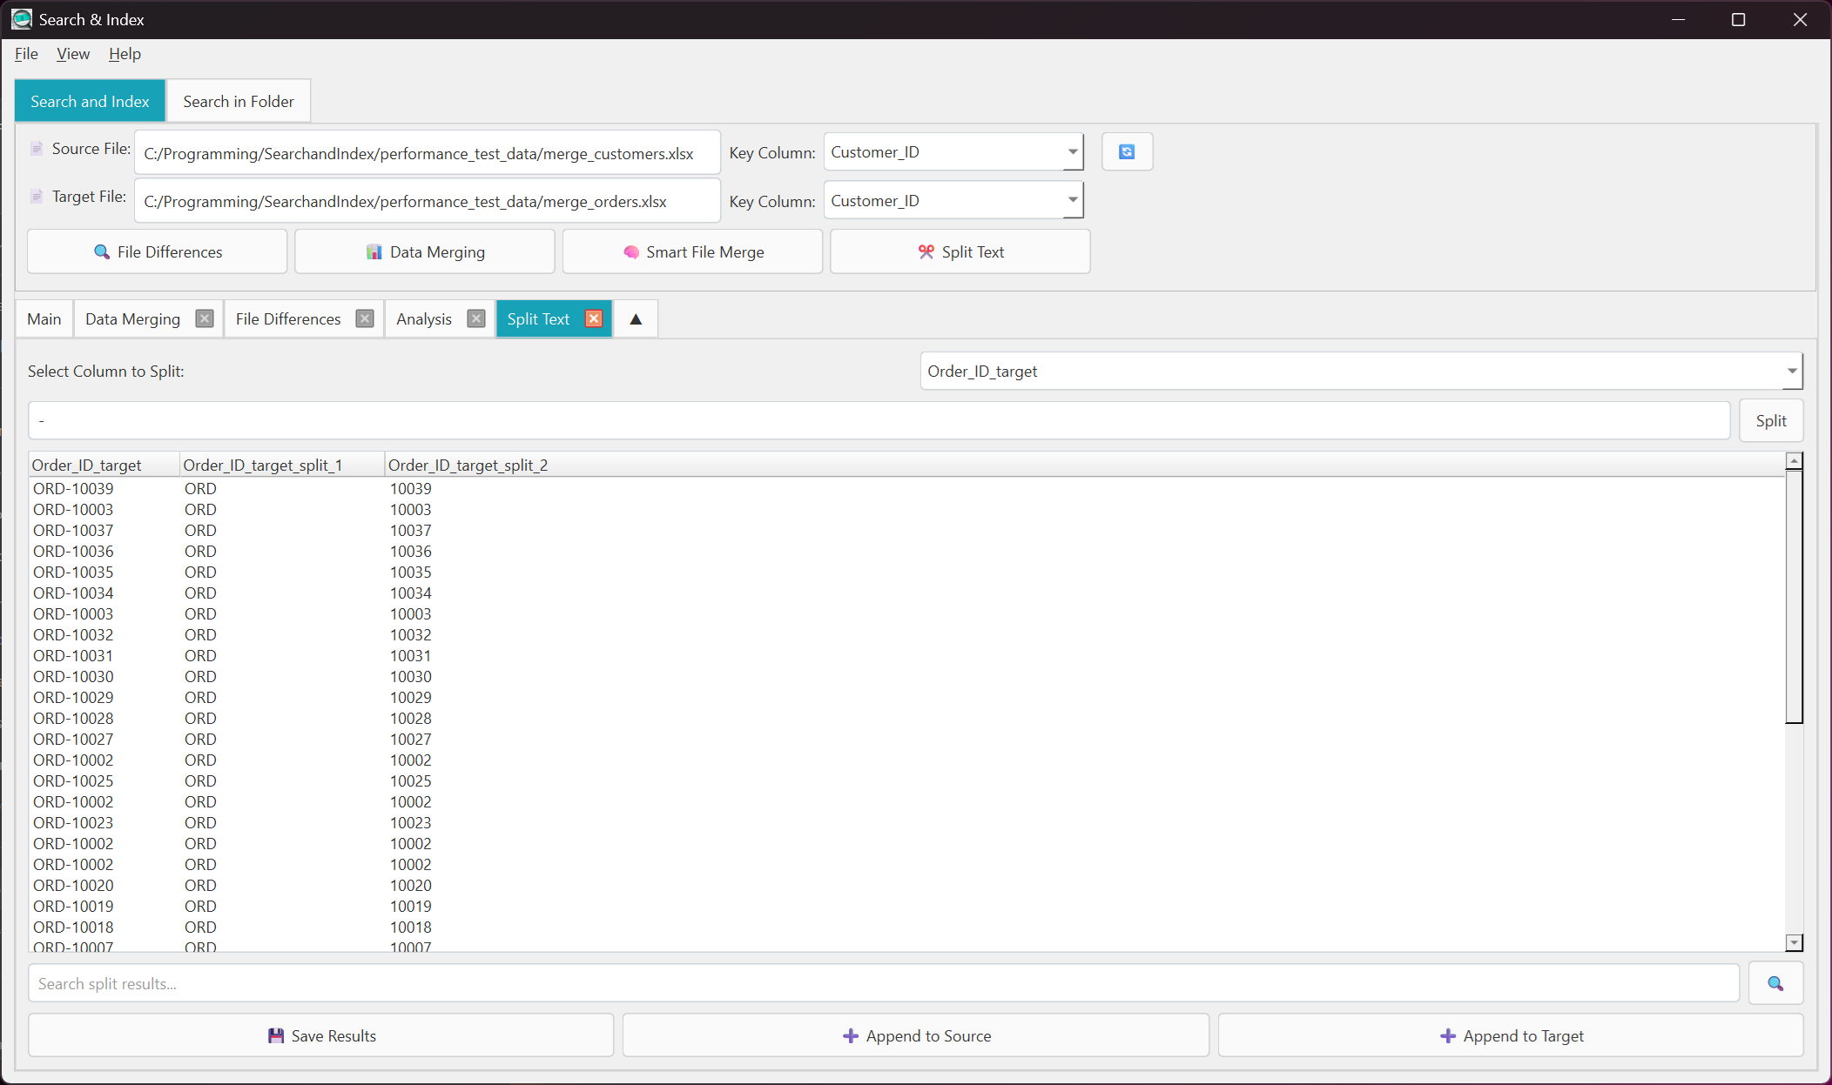
Task: Click the results table scrollbar down arrow
Action: [x=1794, y=942]
